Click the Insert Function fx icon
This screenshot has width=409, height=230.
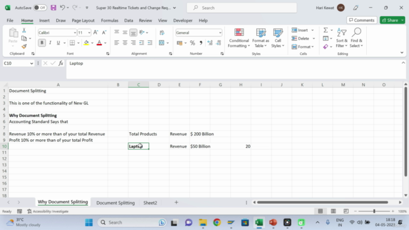click(x=61, y=63)
